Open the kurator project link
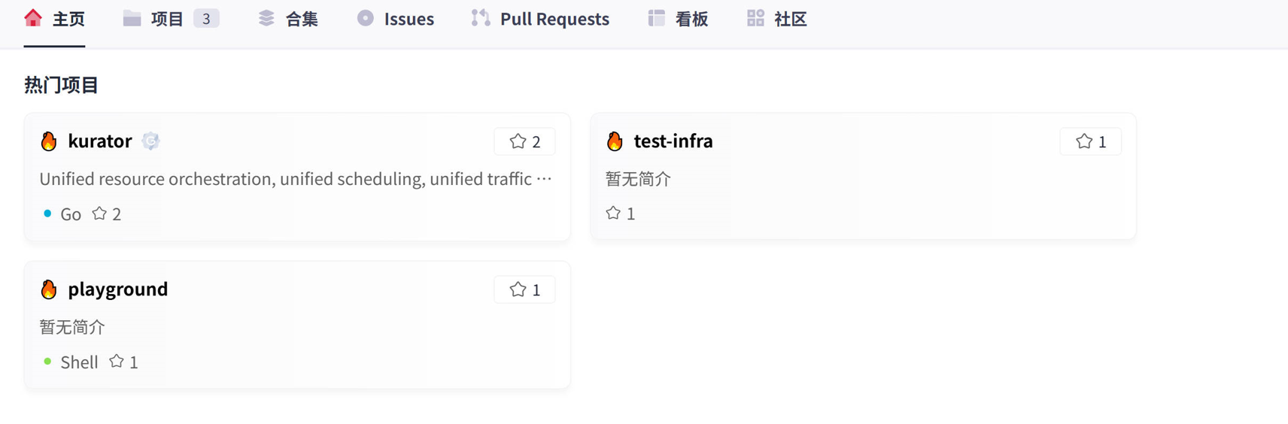Image resolution: width=1288 pixels, height=424 pixels. click(100, 141)
